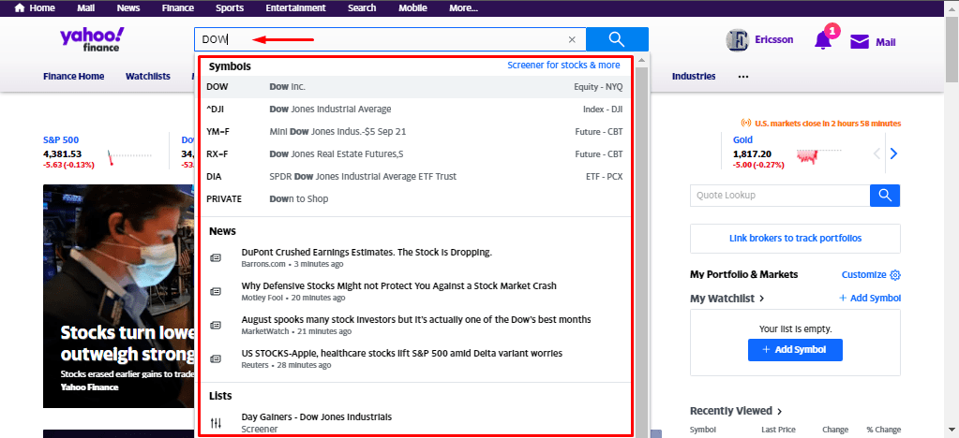Open Mail in the top bar
Screen dimensions: 959x438
(x=85, y=7)
